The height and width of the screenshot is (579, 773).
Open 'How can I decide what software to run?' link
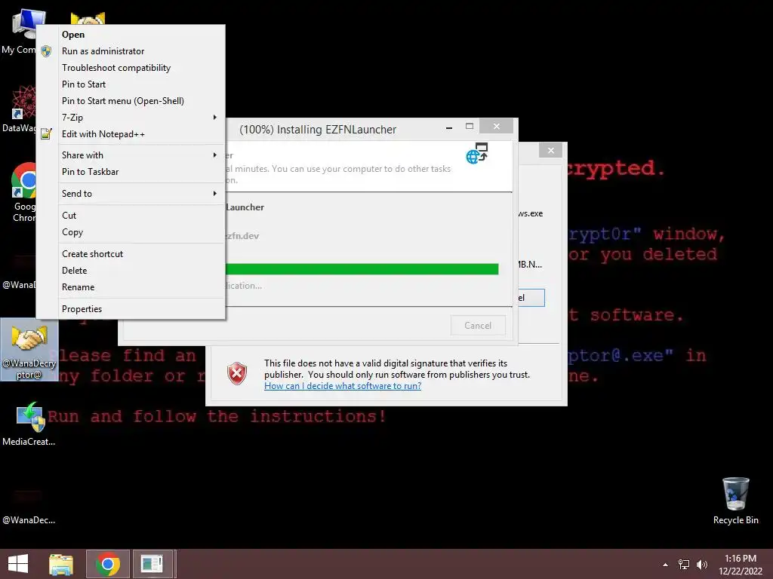tap(343, 386)
